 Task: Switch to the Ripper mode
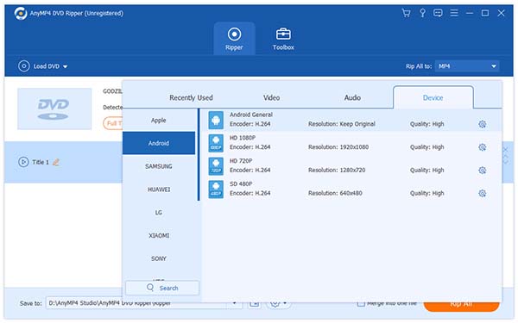234,39
